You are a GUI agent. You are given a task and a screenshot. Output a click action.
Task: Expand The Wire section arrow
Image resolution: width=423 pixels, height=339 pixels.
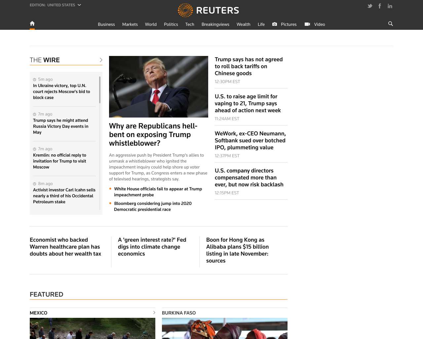click(101, 60)
